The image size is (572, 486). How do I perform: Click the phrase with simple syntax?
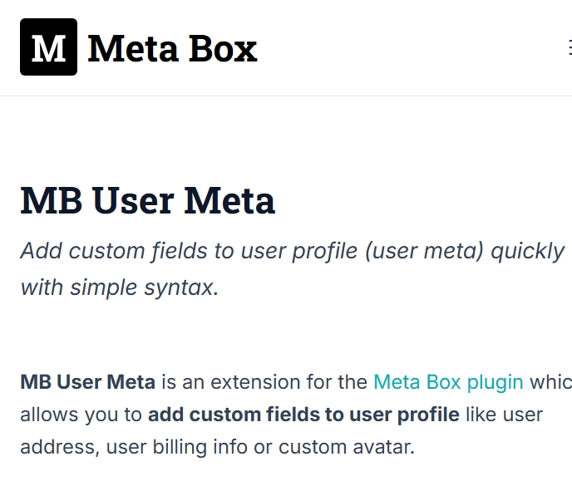(x=119, y=287)
